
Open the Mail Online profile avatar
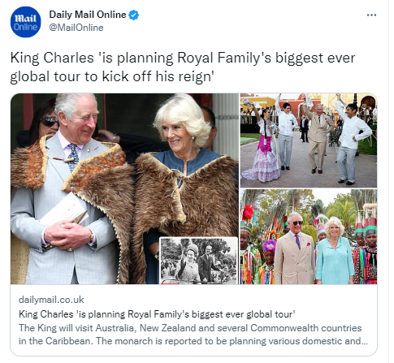pos(25,22)
